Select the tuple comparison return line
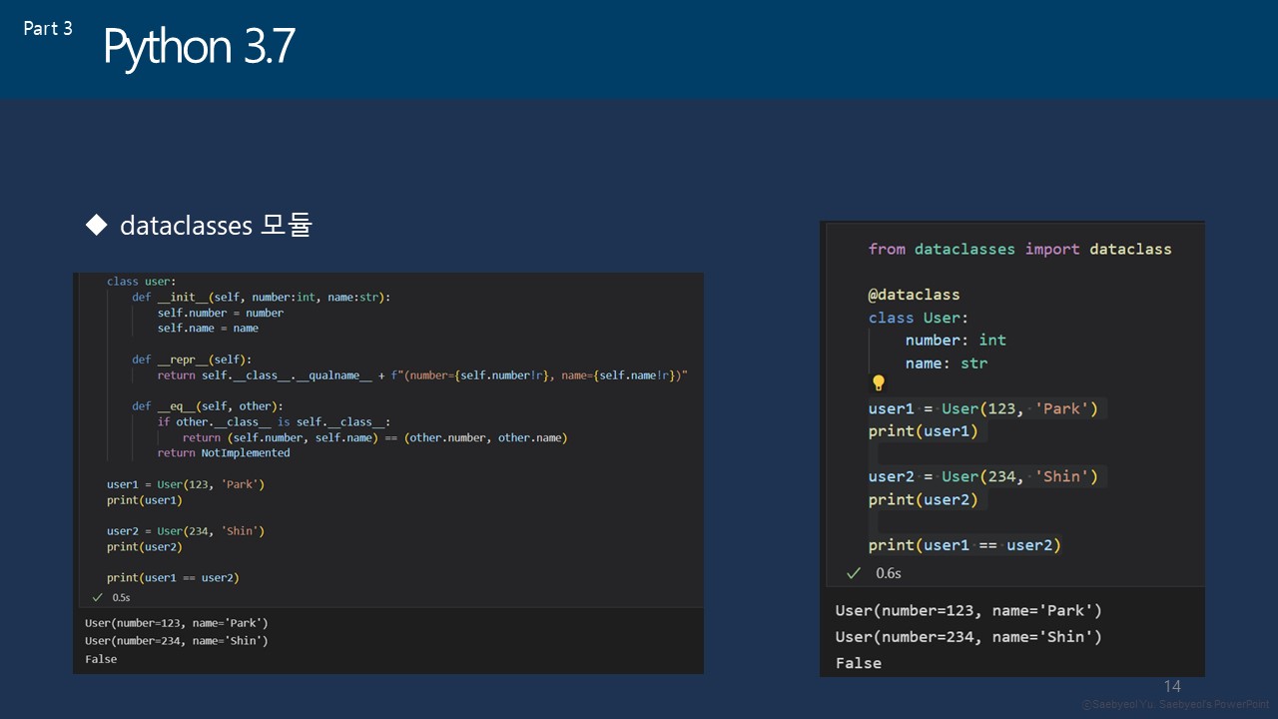This screenshot has height=719, width=1278. (x=374, y=437)
